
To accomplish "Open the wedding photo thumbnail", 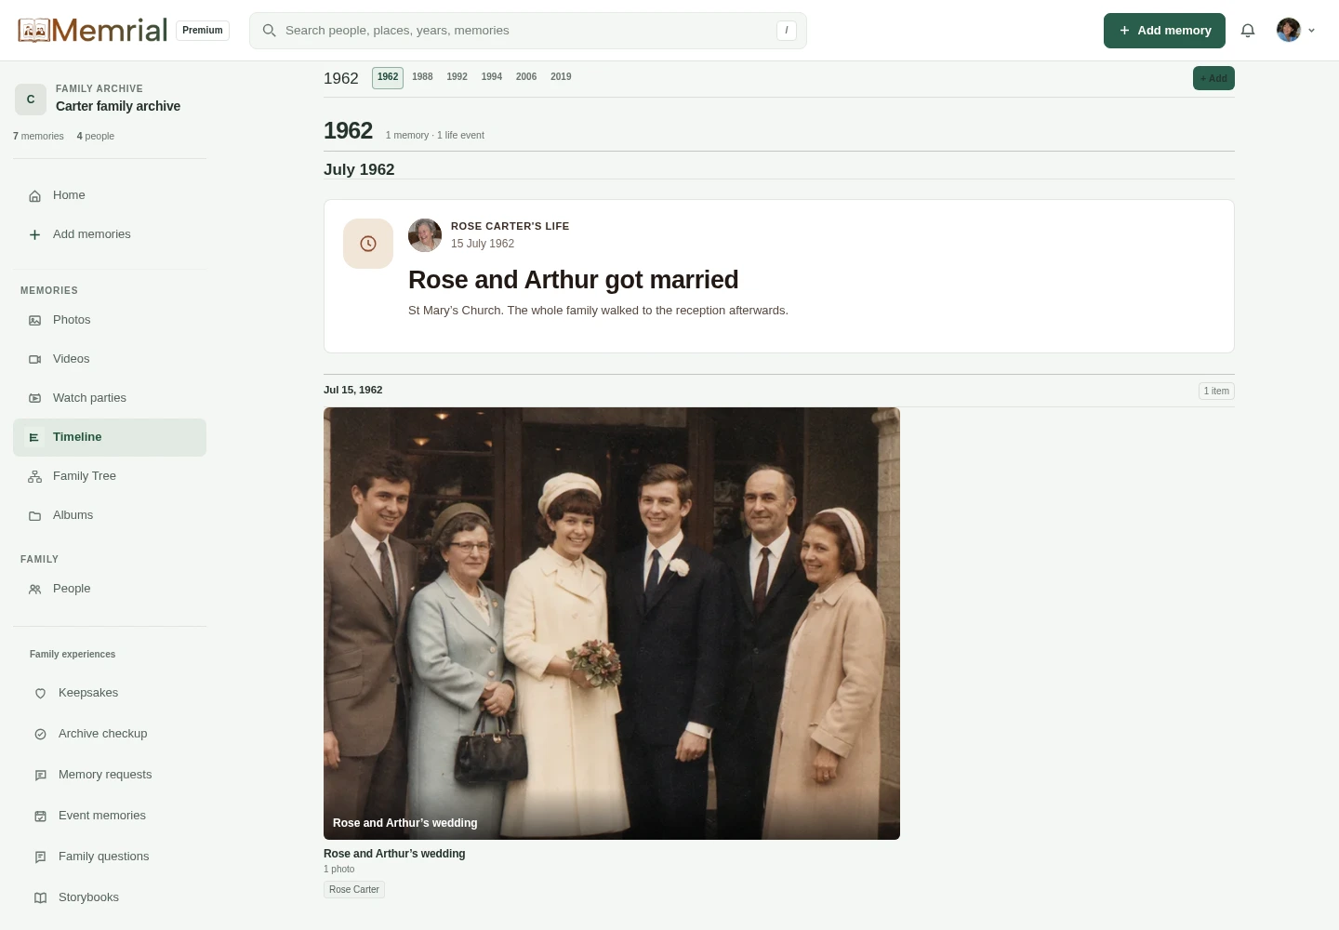I will pos(612,623).
